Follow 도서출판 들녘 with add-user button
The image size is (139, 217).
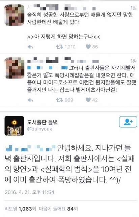click(x=128, y=122)
